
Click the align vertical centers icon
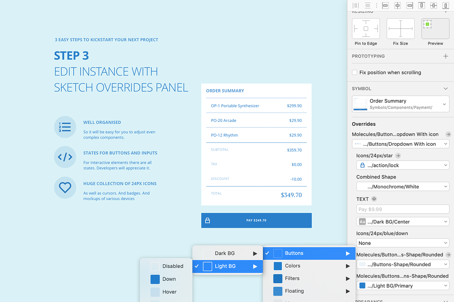pos(434,5)
